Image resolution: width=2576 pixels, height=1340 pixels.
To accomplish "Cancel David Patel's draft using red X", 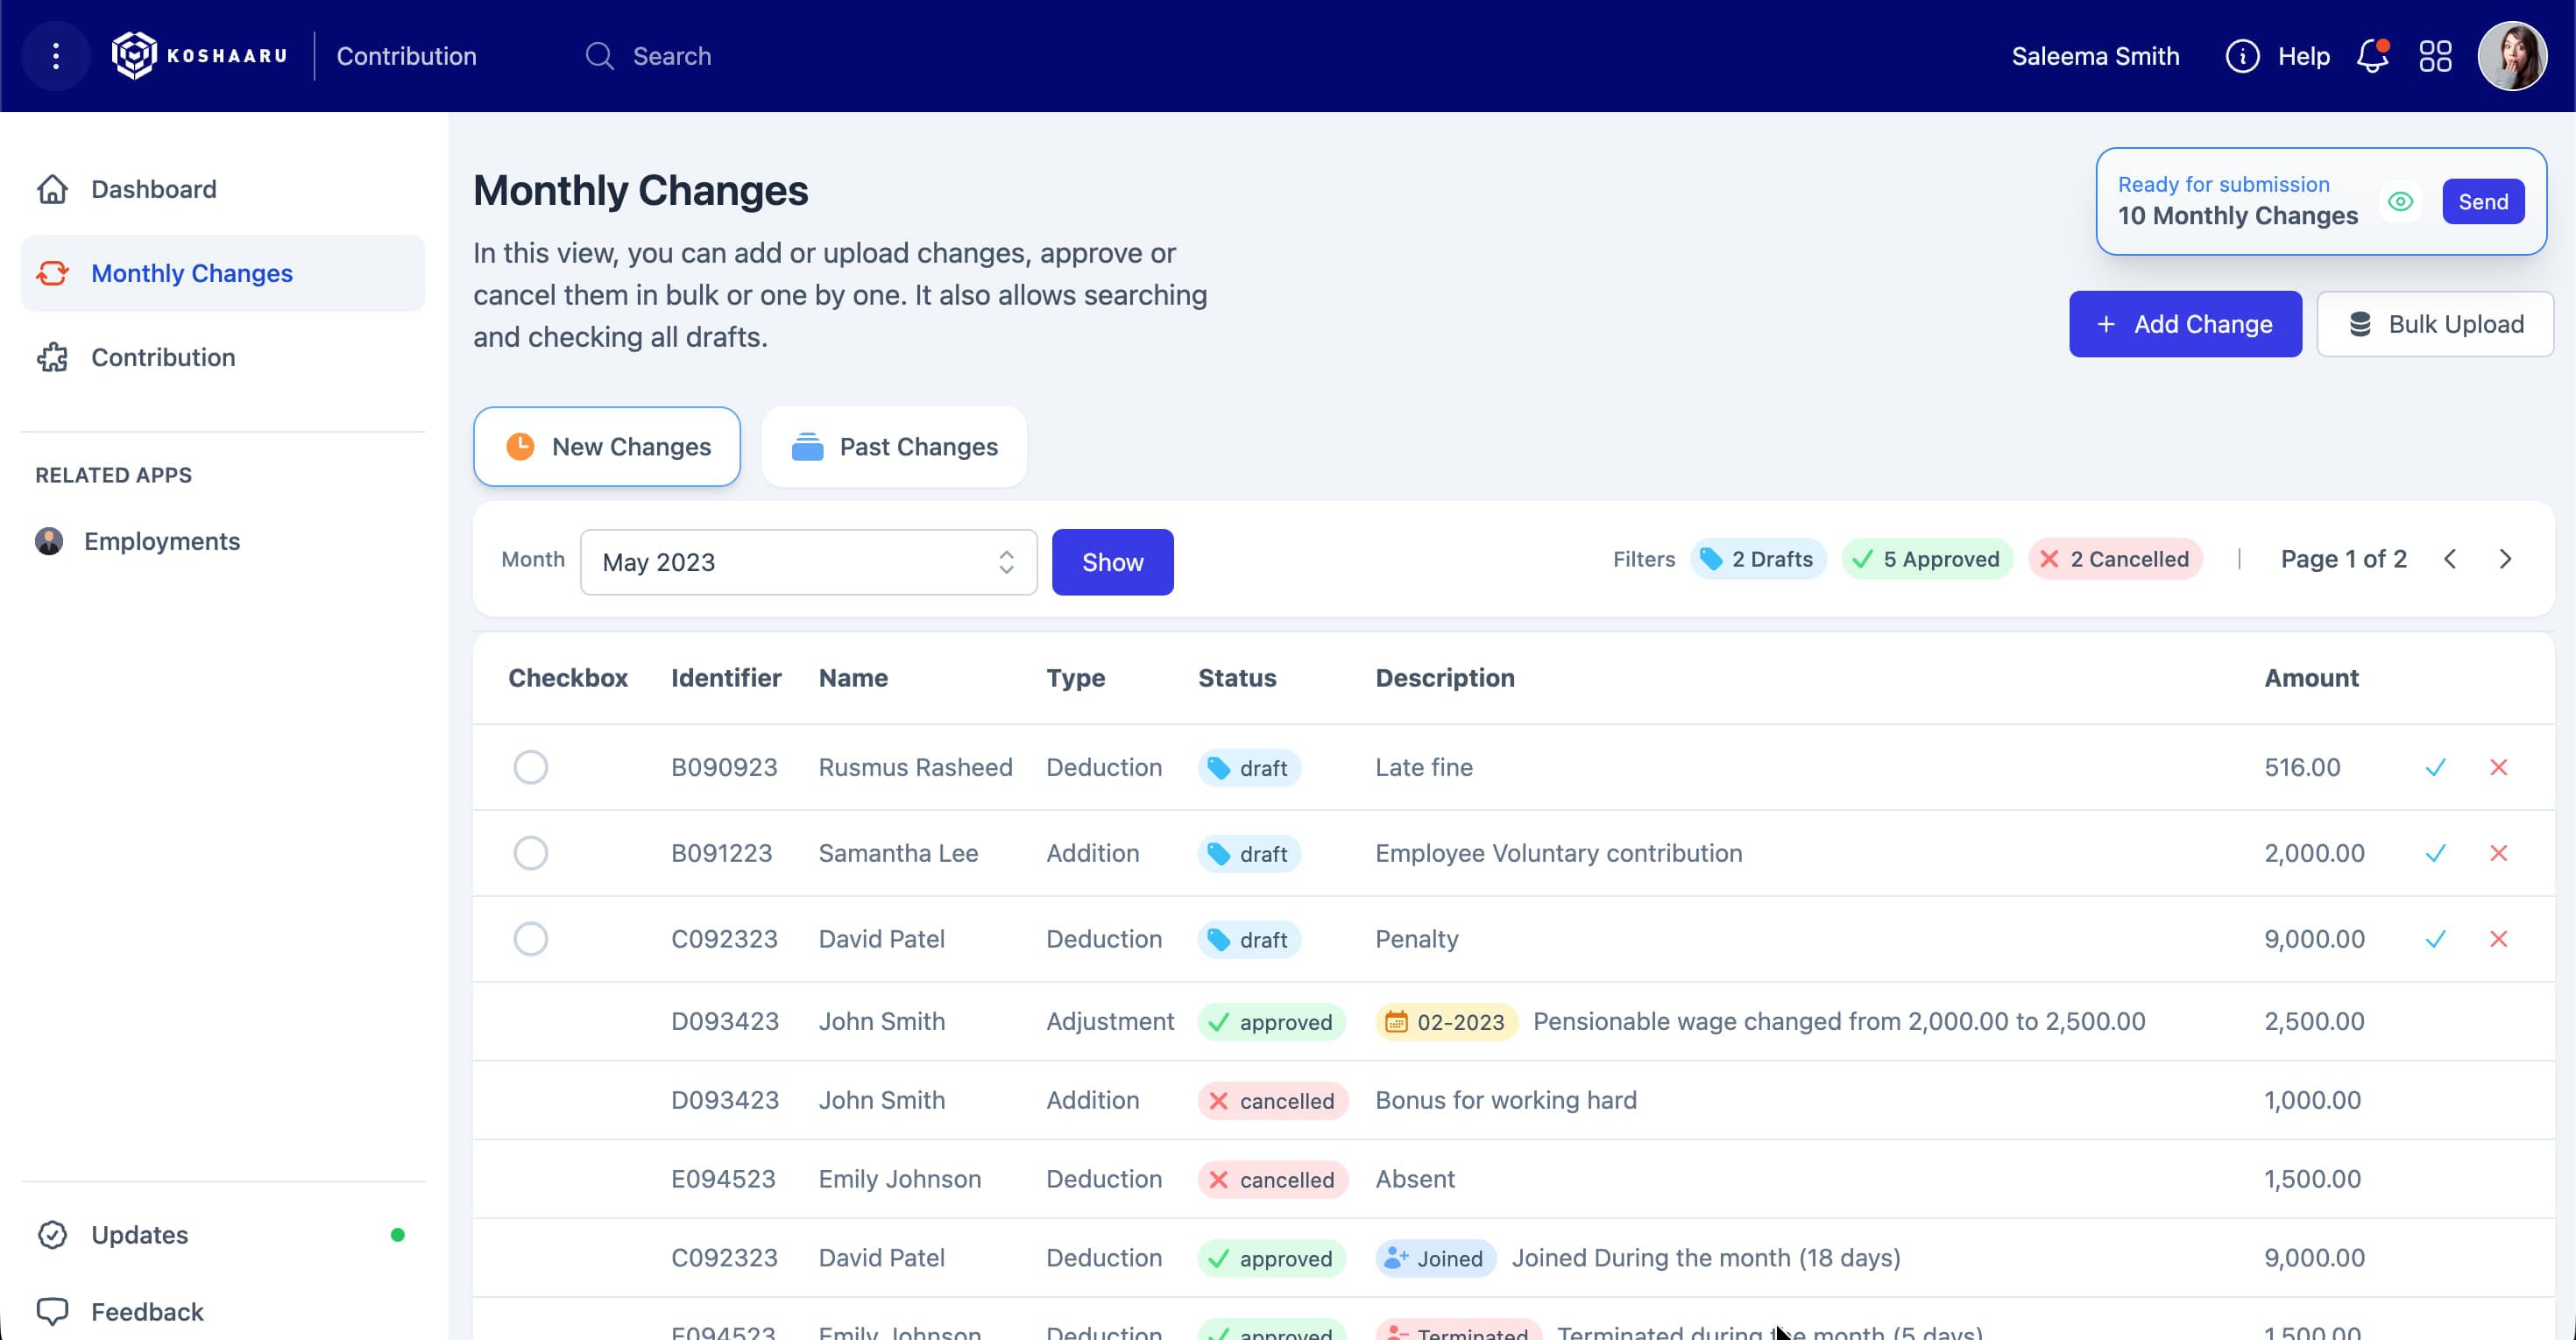I will (2498, 939).
